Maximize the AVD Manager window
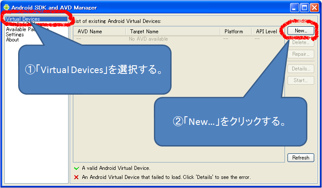 click(304, 8)
